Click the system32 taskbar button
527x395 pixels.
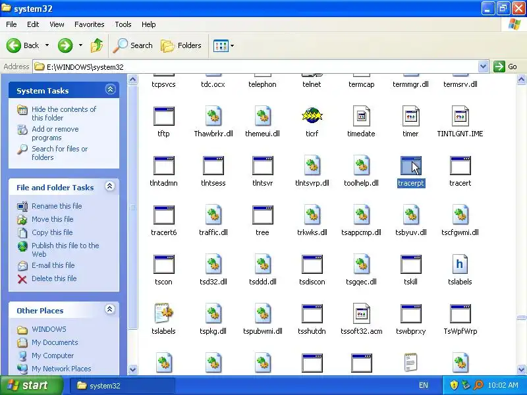[x=123, y=386]
